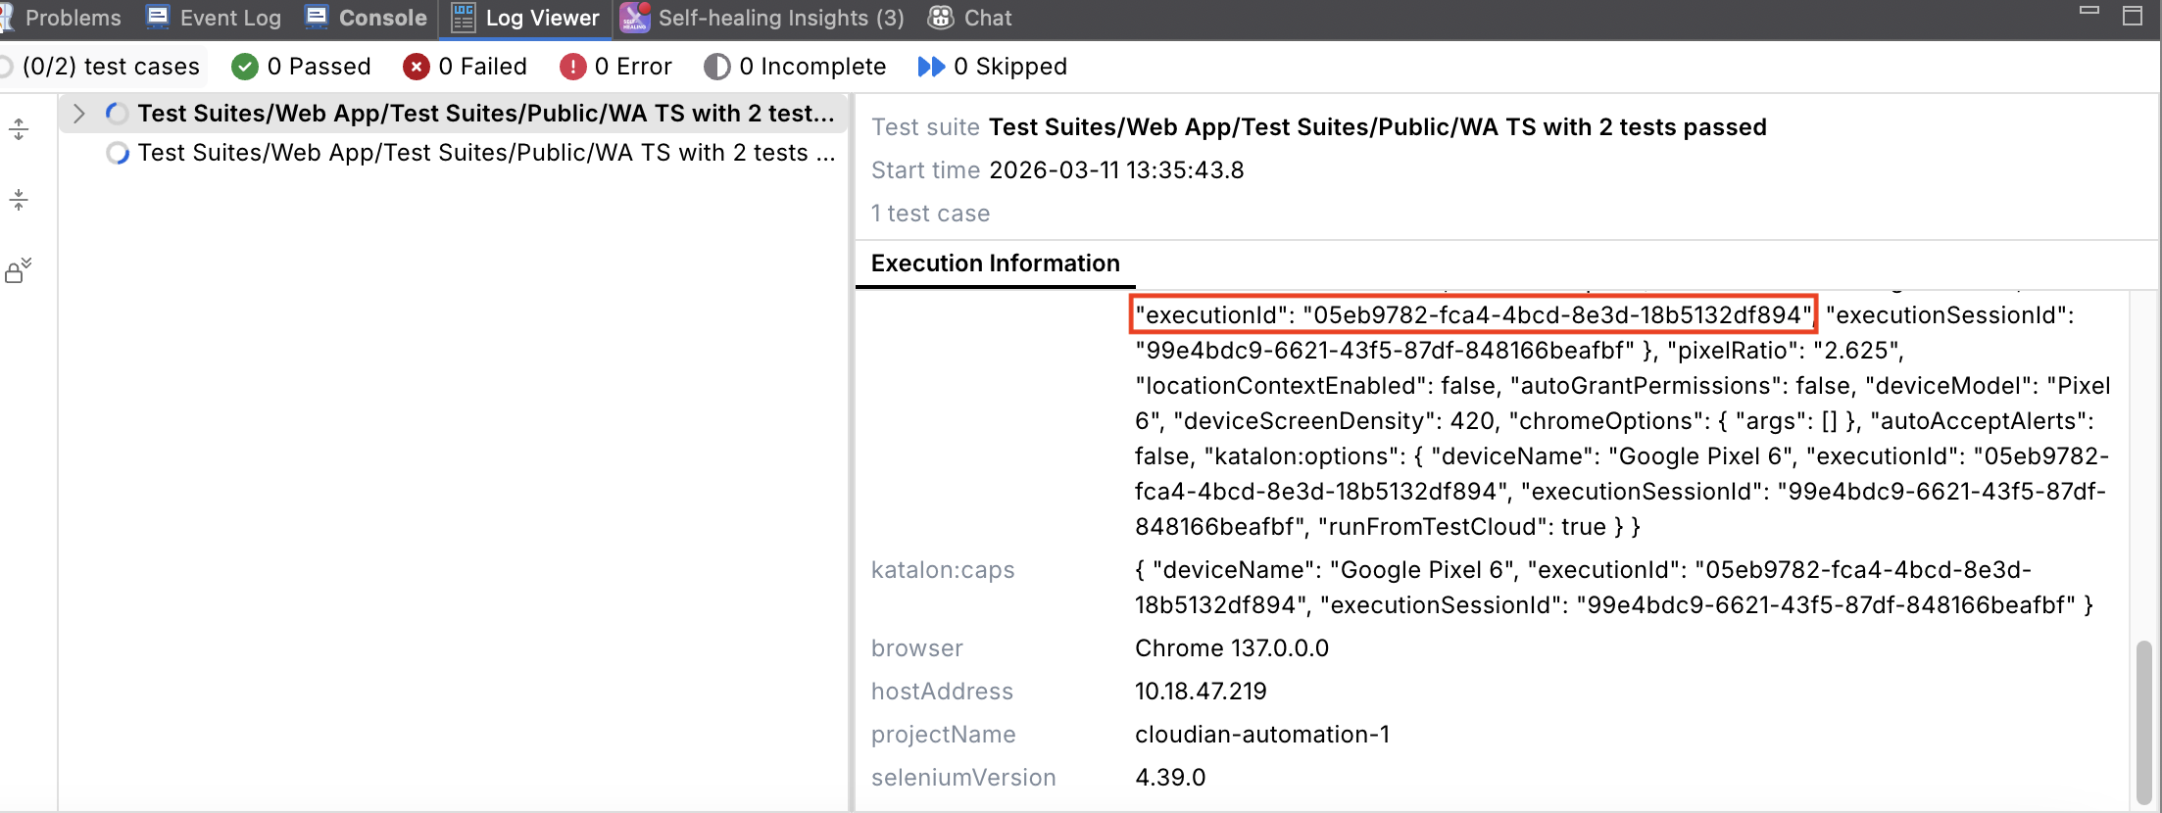Screen dimensions: 2162x813
Task: Open the Console tab
Action: coord(367,18)
